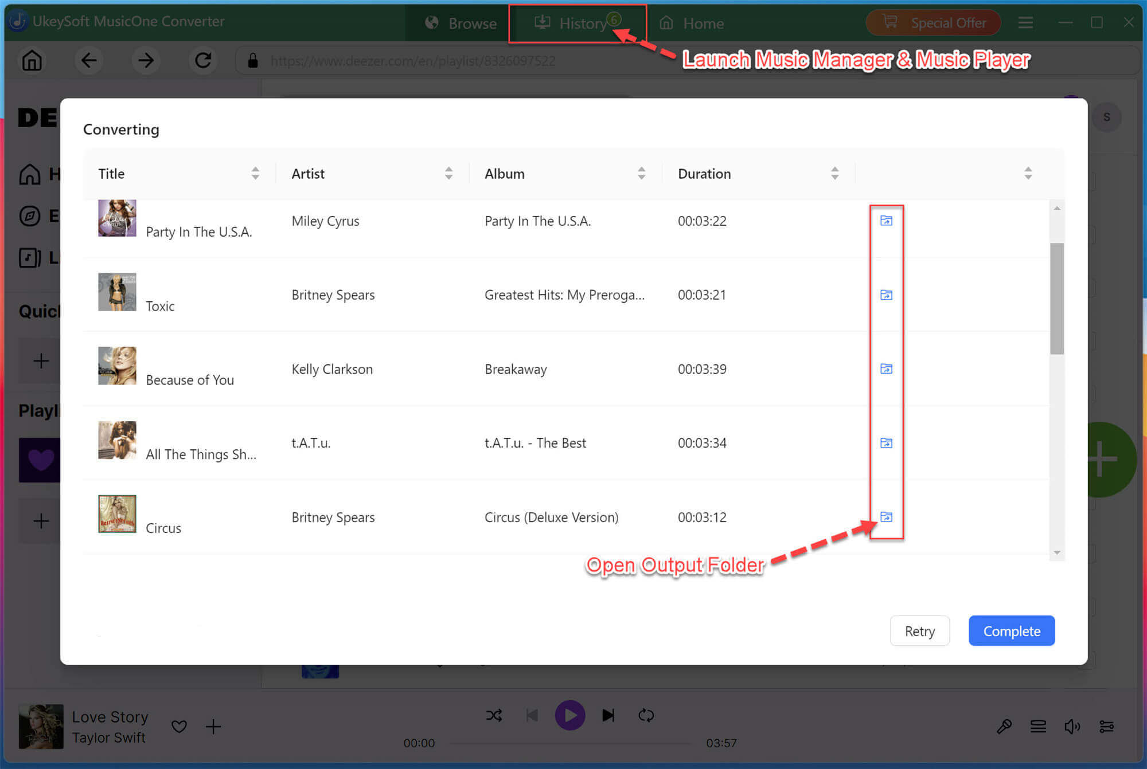1147x769 pixels.
Task: Reload the page with refresh icon
Action: pyautogui.click(x=203, y=60)
